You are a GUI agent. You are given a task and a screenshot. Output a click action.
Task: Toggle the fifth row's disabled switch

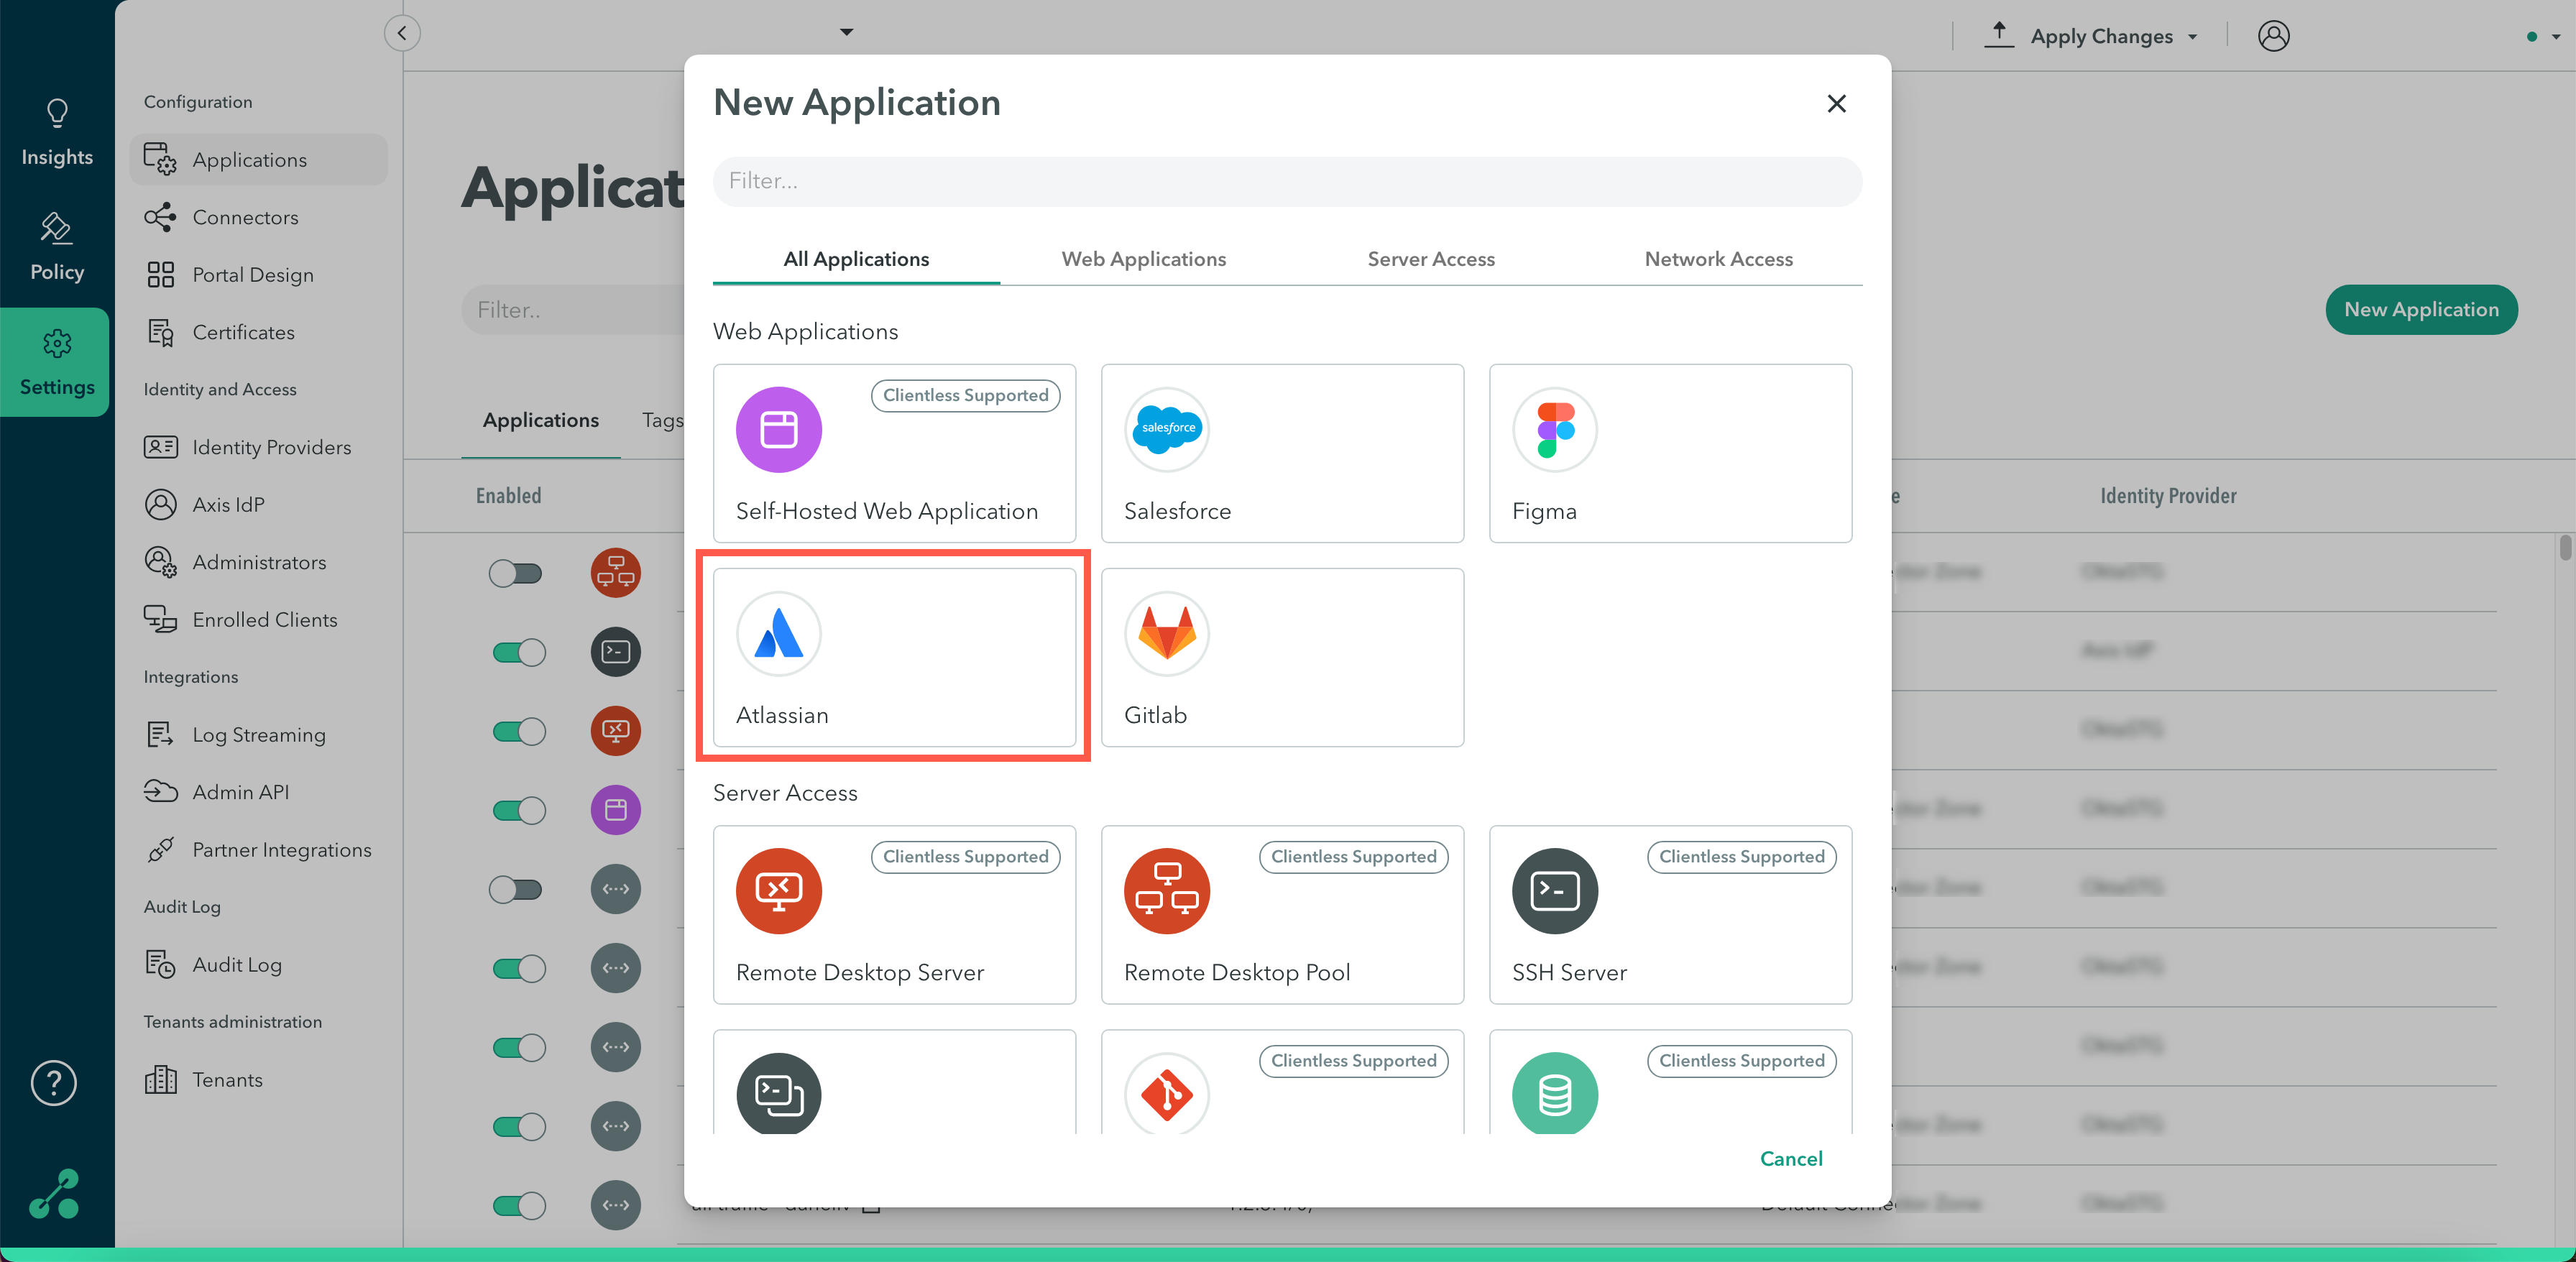[x=516, y=889]
